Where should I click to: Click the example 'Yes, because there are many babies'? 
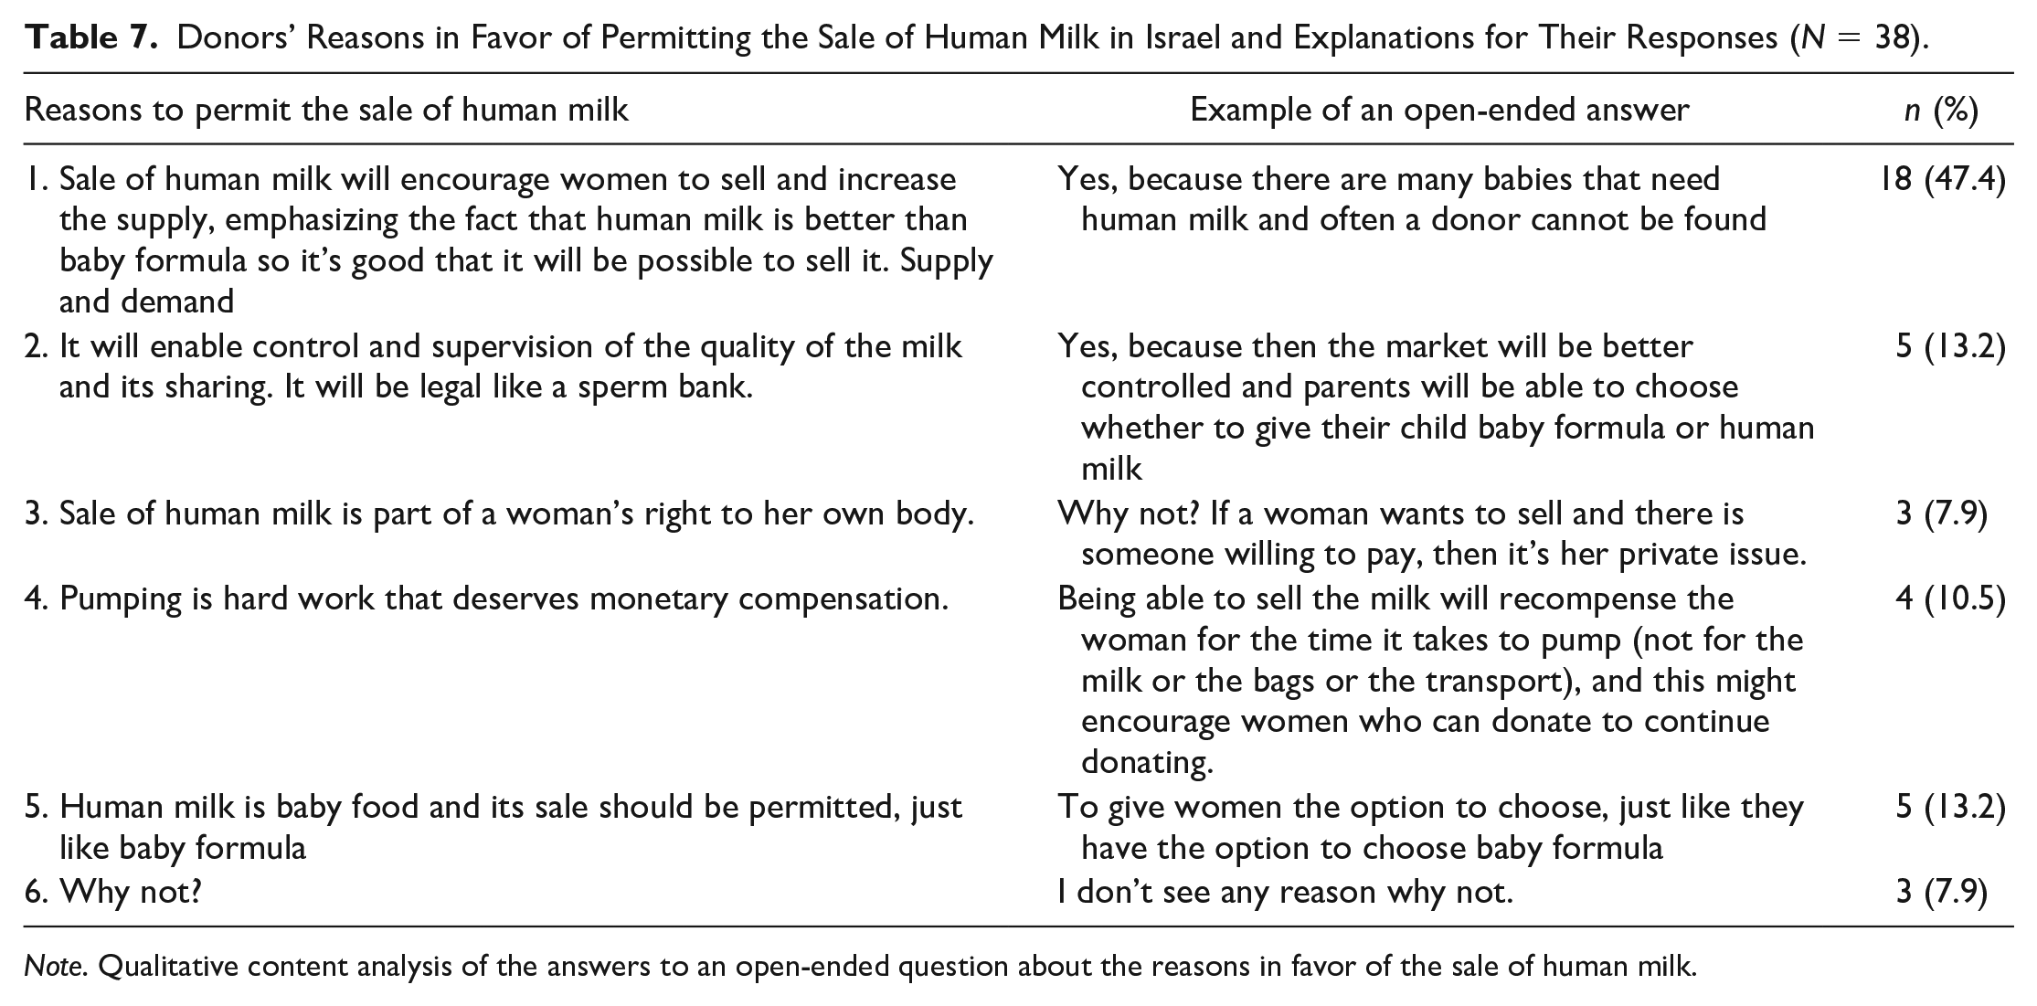1412,199
